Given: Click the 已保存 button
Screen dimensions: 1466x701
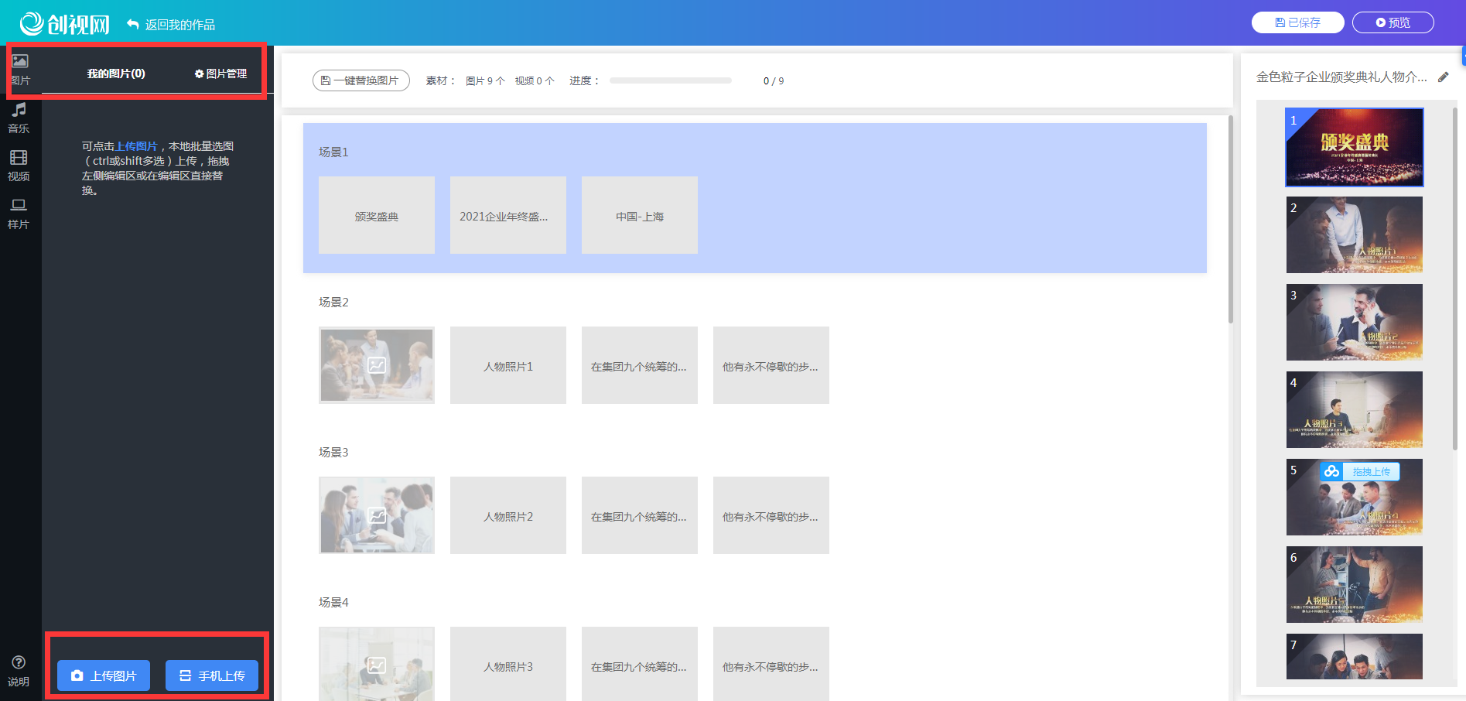Looking at the screenshot, I should 1298,22.
